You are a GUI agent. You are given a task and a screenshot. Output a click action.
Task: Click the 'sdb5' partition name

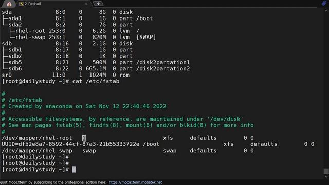click(15, 62)
